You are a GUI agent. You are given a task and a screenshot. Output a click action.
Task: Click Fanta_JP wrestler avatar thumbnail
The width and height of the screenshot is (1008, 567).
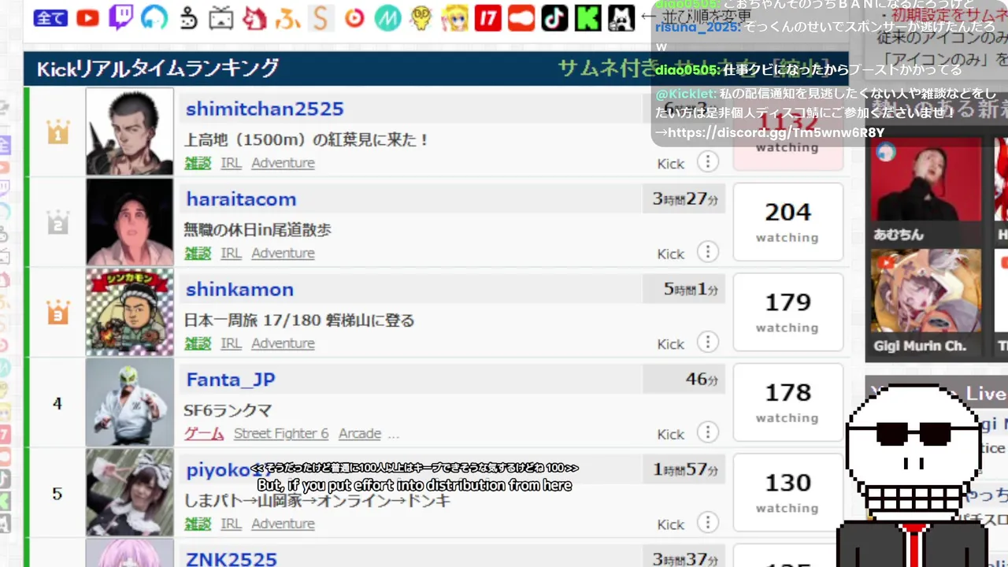point(129,402)
